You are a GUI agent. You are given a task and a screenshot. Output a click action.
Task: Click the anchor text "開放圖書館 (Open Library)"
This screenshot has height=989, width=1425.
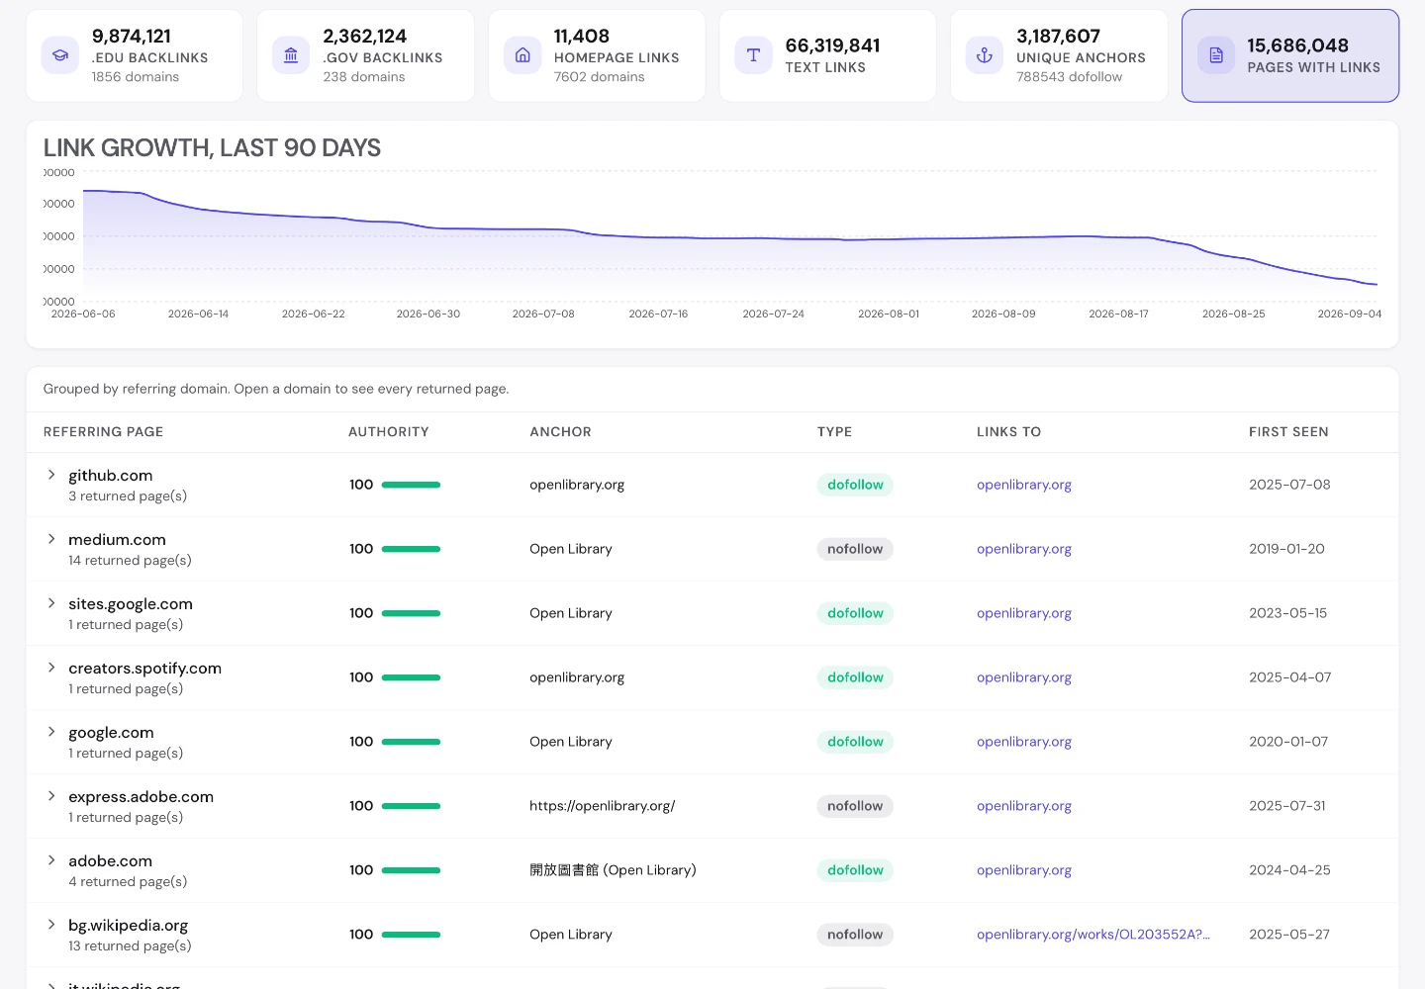pos(613,870)
